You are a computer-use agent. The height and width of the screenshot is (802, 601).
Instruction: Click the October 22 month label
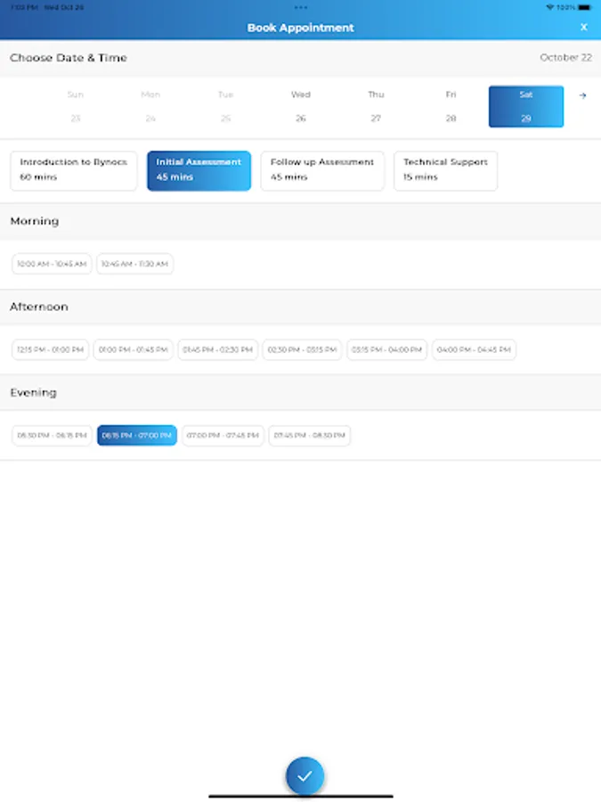click(x=565, y=57)
